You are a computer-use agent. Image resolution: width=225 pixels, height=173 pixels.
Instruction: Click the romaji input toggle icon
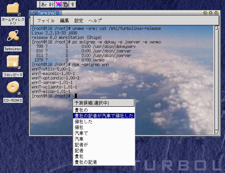pyautogui.click(x=52, y=4)
